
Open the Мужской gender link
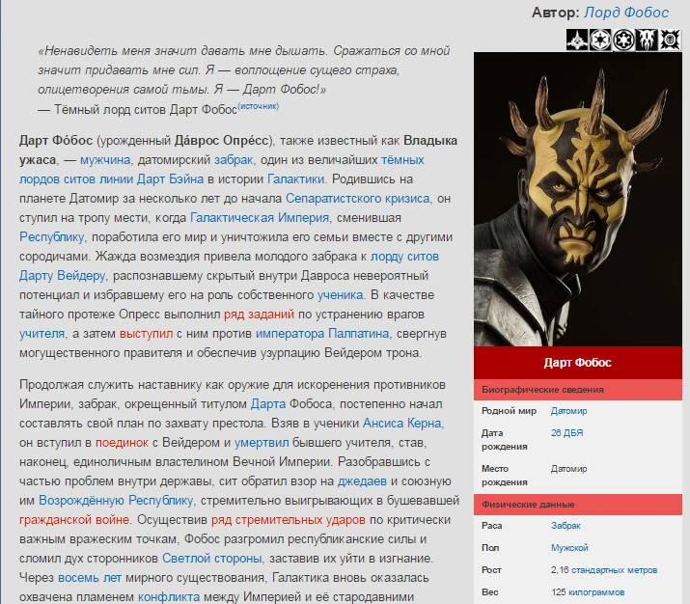pyautogui.click(x=569, y=548)
